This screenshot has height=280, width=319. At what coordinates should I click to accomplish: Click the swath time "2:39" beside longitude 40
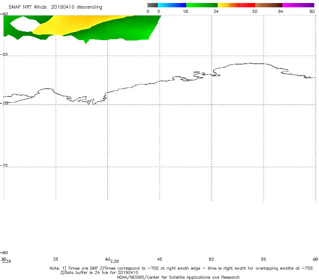[115, 261]
